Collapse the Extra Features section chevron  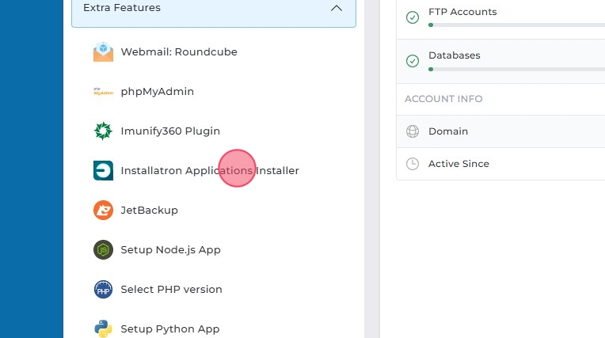337,8
